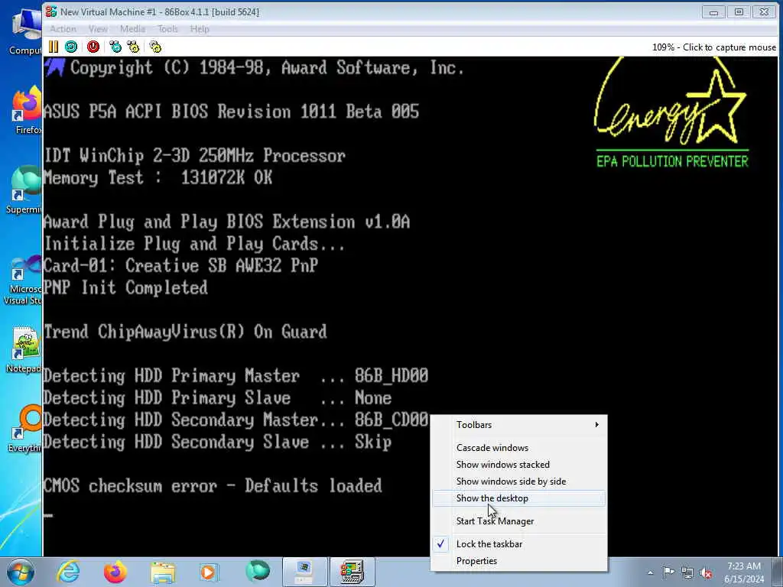Screen dimensions: 783x587
Task: Choose Cascade windows
Action: 519,448
